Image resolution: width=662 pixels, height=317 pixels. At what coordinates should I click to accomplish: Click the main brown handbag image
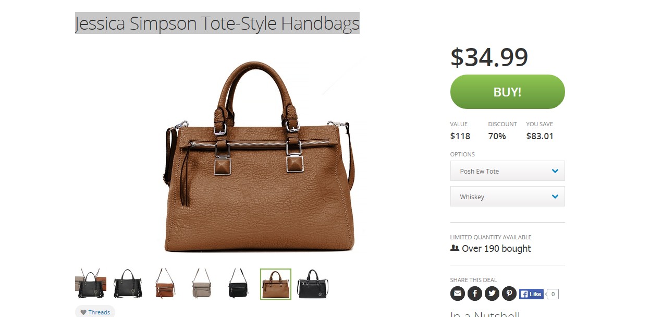coord(259,156)
